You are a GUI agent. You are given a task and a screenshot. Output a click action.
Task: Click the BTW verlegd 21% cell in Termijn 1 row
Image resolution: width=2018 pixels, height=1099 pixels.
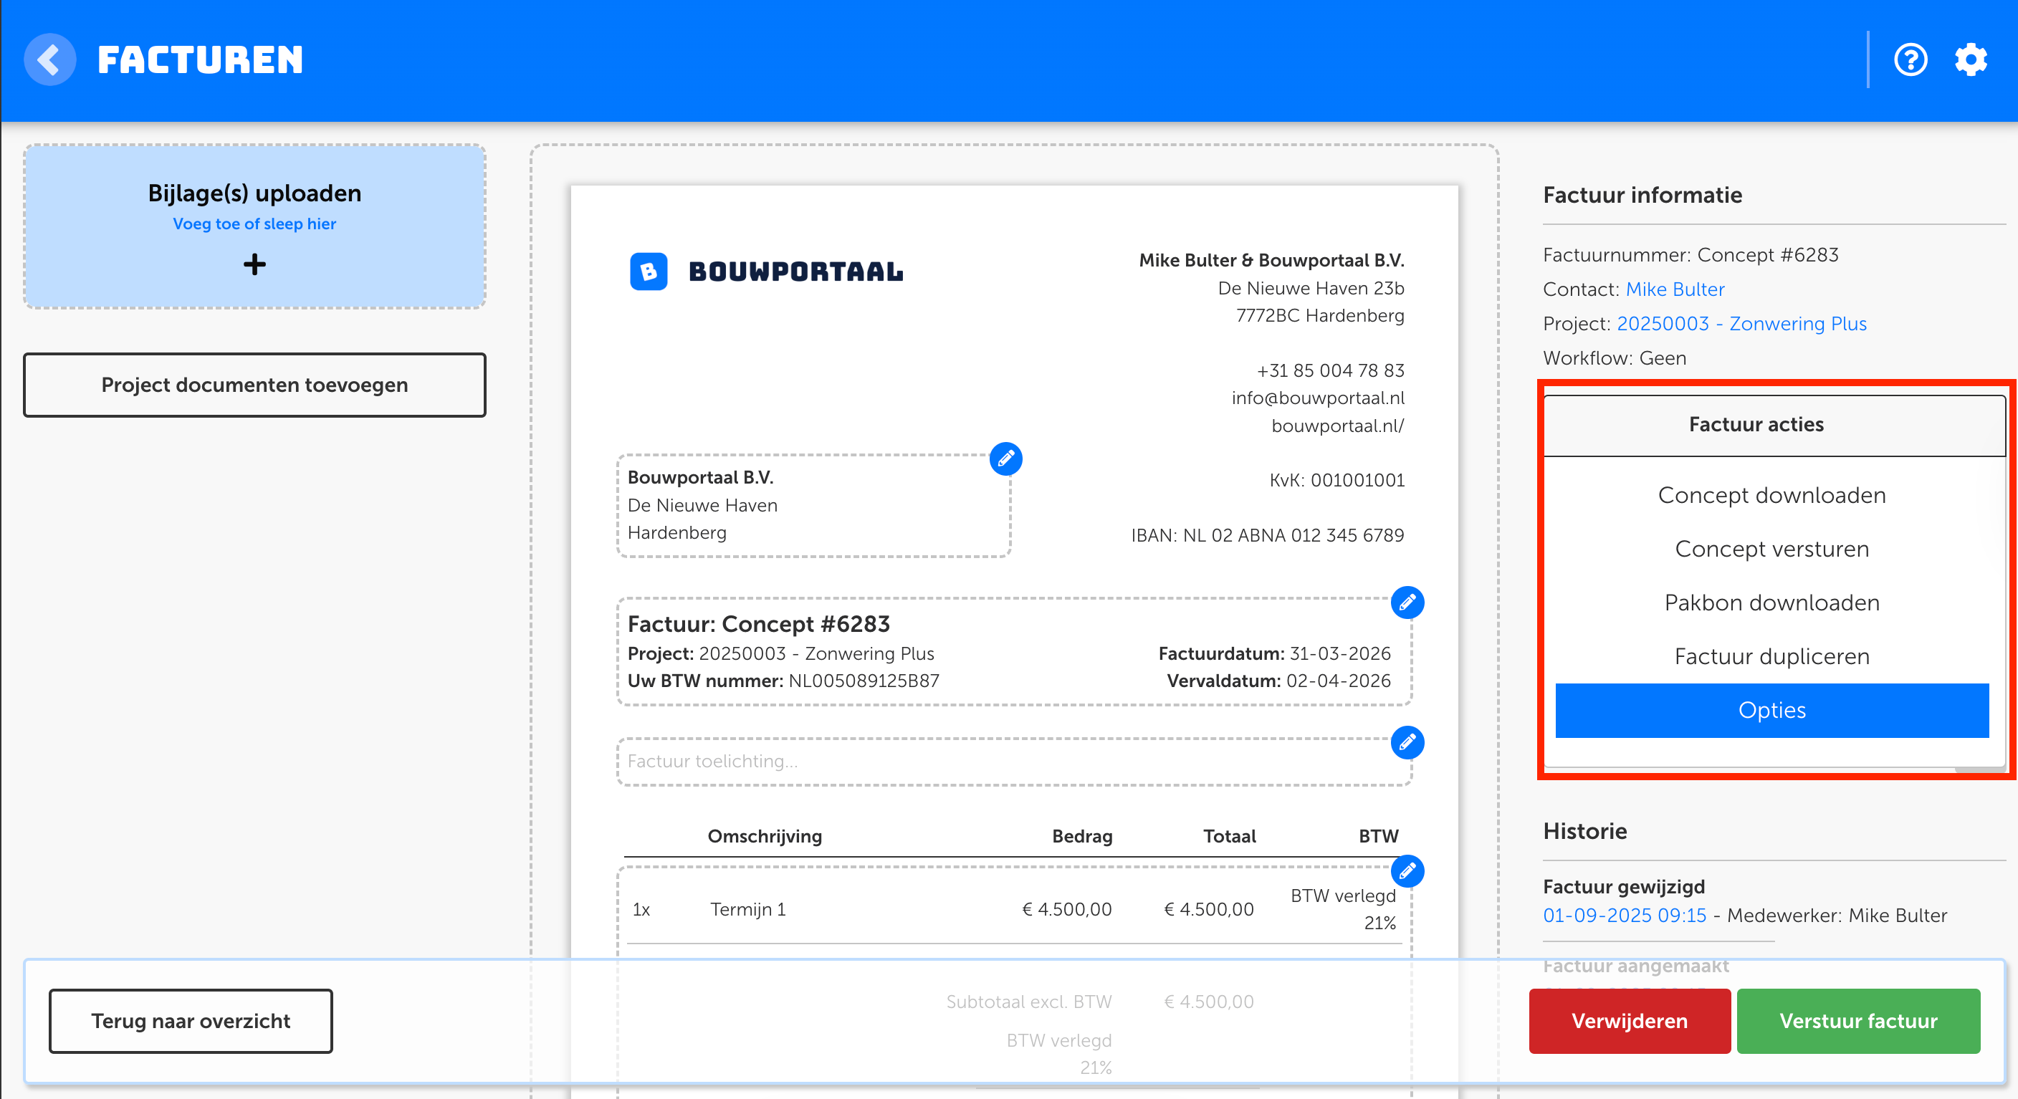1343,908
